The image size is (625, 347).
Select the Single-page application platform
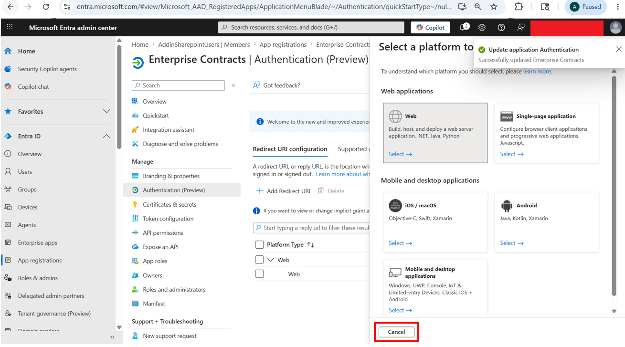[x=546, y=133]
